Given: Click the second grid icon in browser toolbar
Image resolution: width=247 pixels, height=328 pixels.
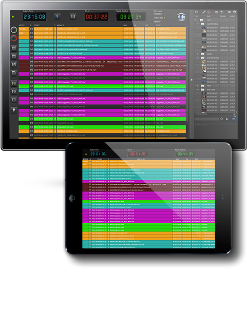Looking at the screenshot, I should click(230, 12).
